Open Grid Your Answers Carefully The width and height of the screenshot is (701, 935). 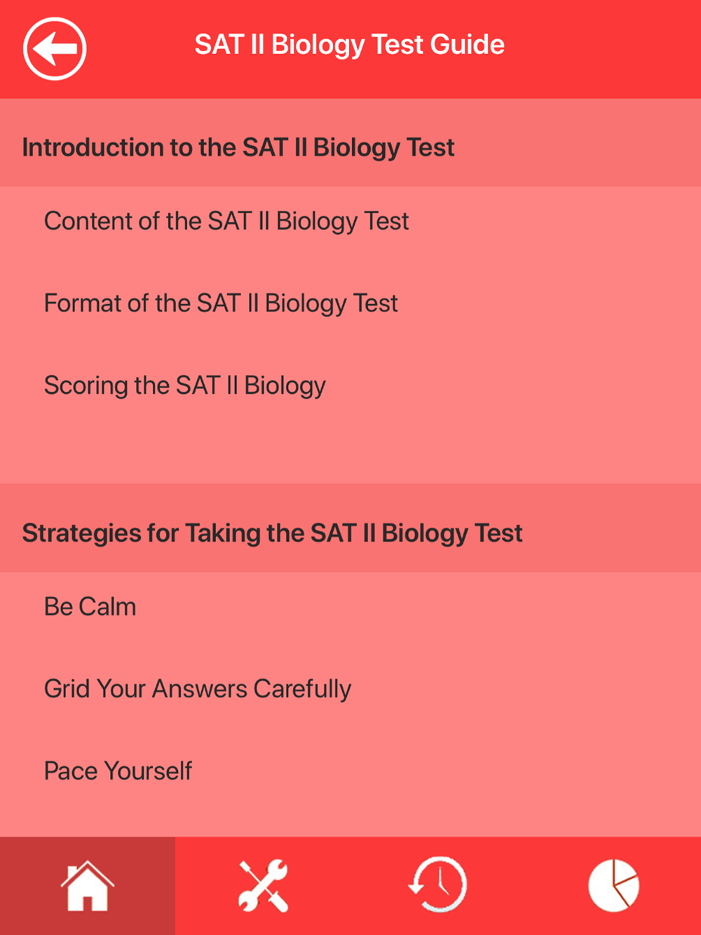point(350,689)
